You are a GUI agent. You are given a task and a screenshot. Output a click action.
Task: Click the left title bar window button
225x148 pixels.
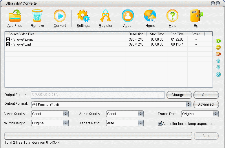click(213, 3)
